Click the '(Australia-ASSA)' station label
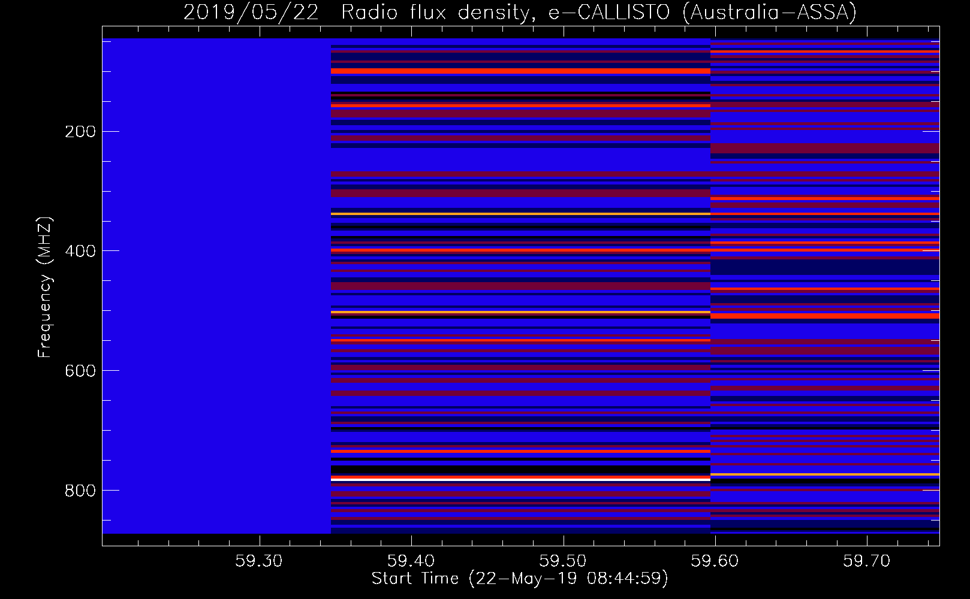Viewport: 970px width, 599px height. 770,13
